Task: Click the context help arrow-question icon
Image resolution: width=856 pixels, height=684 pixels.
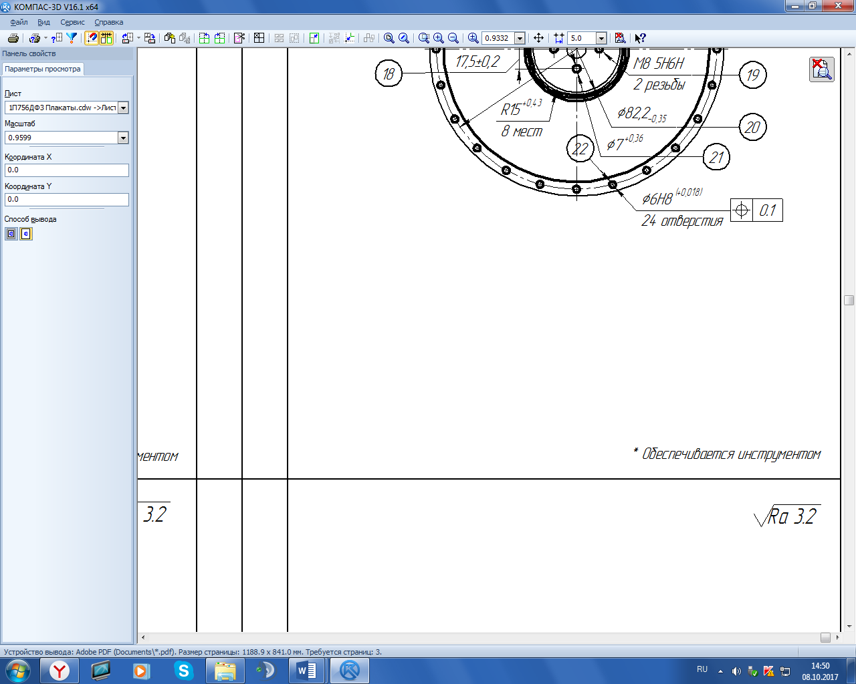Action: 640,38
